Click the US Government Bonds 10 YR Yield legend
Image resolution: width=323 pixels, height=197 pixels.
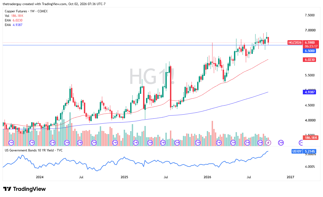(34, 150)
